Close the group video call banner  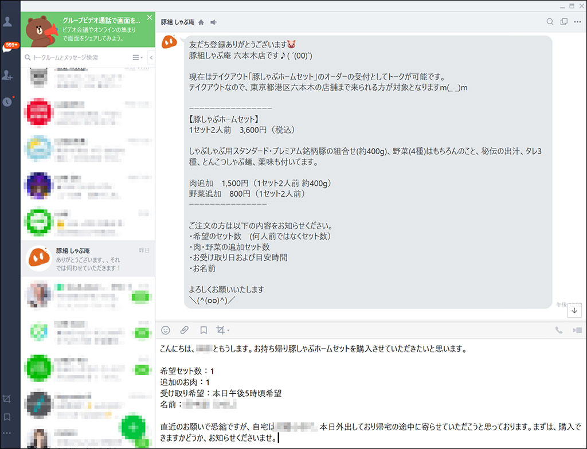click(x=150, y=18)
